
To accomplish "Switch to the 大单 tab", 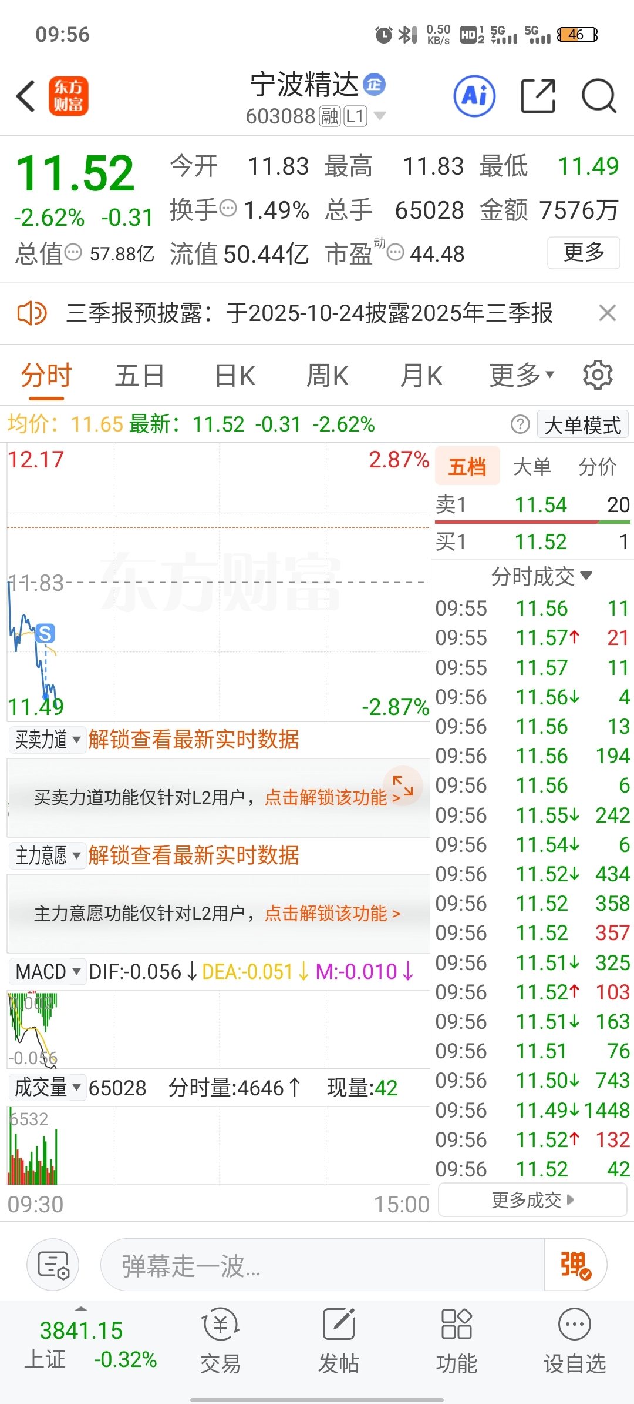I will point(532,467).
